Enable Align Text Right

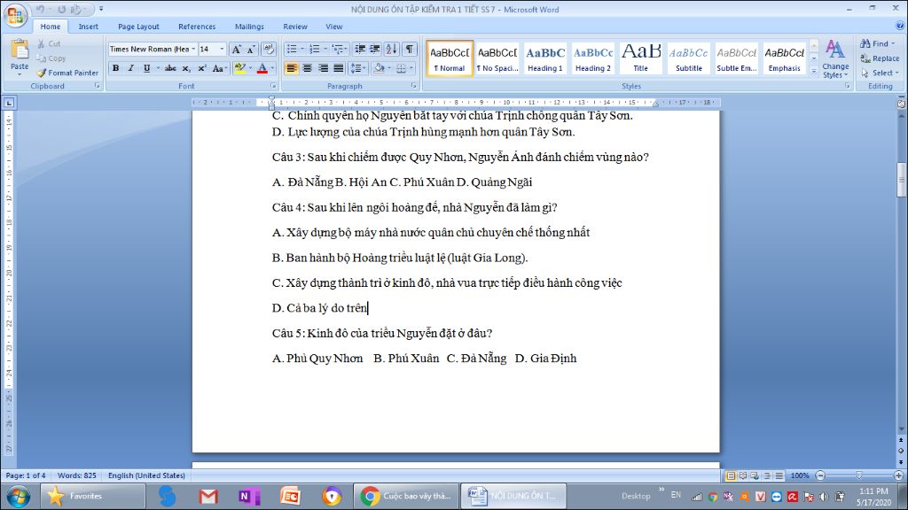pyautogui.click(x=323, y=68)
